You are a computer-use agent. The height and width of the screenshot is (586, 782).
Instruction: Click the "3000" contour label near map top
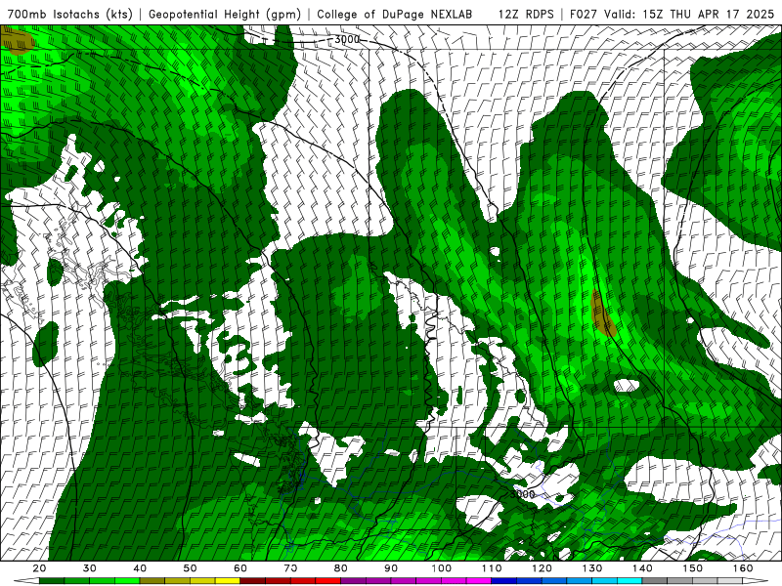(347, 39)
